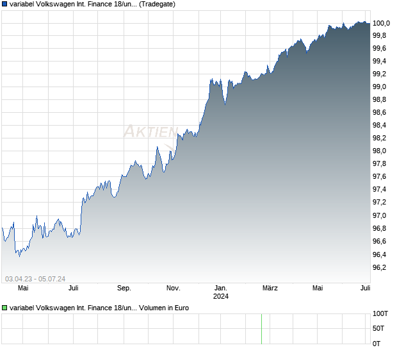Click the '99,6' price axis label
Image resolution: width=397 pixels, height=350 pixels.
[x=380, y=48]
